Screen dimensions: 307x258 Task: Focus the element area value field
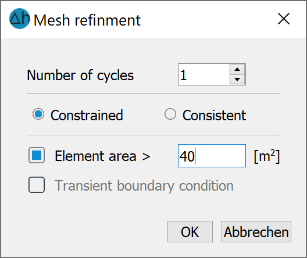pyautogui.click(x=212, y=156)
